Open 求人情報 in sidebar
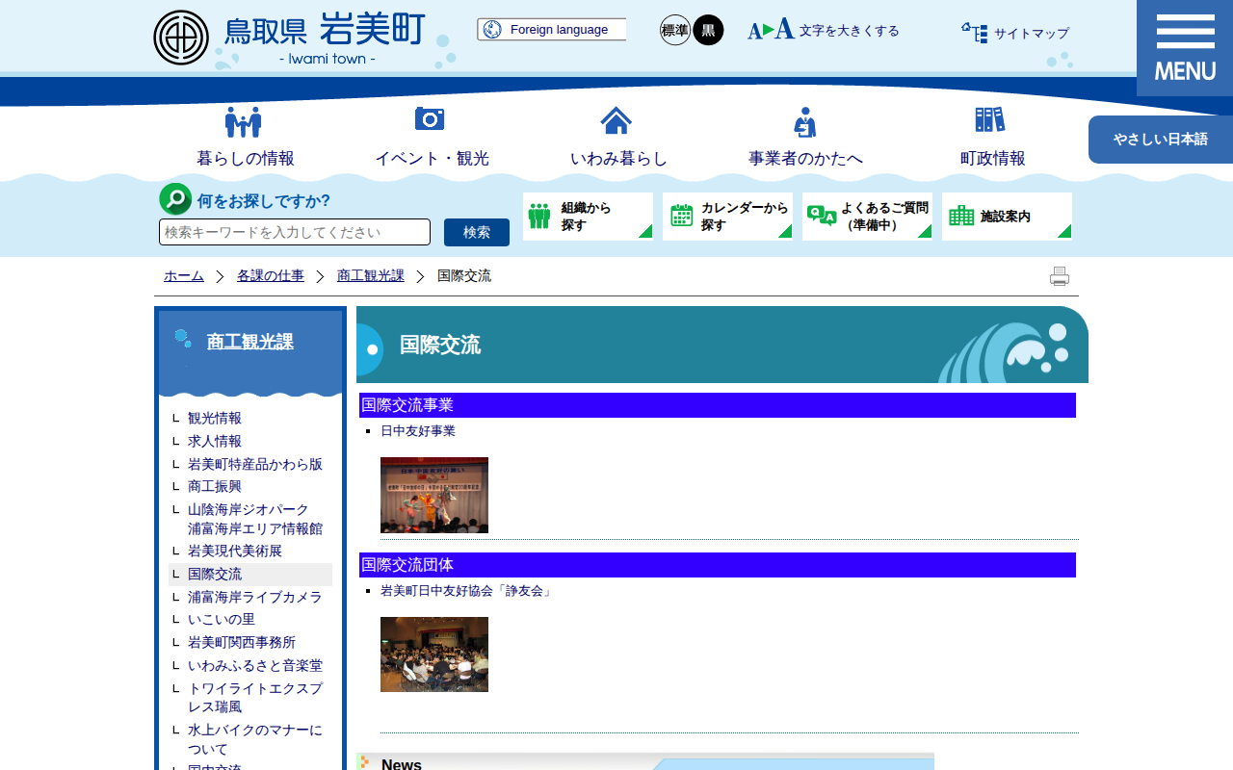Viewport: 1233px width, 770px height. point(215,442)
